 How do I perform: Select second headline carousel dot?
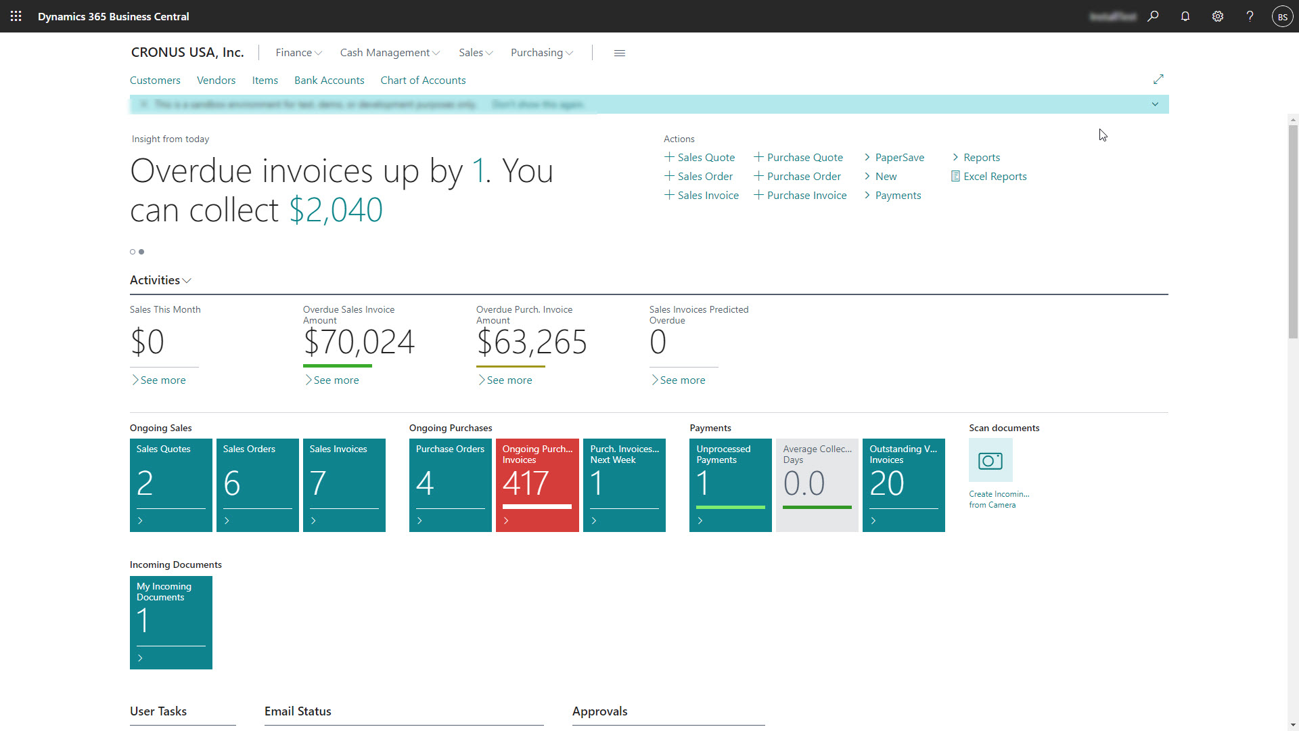point(141,252)
